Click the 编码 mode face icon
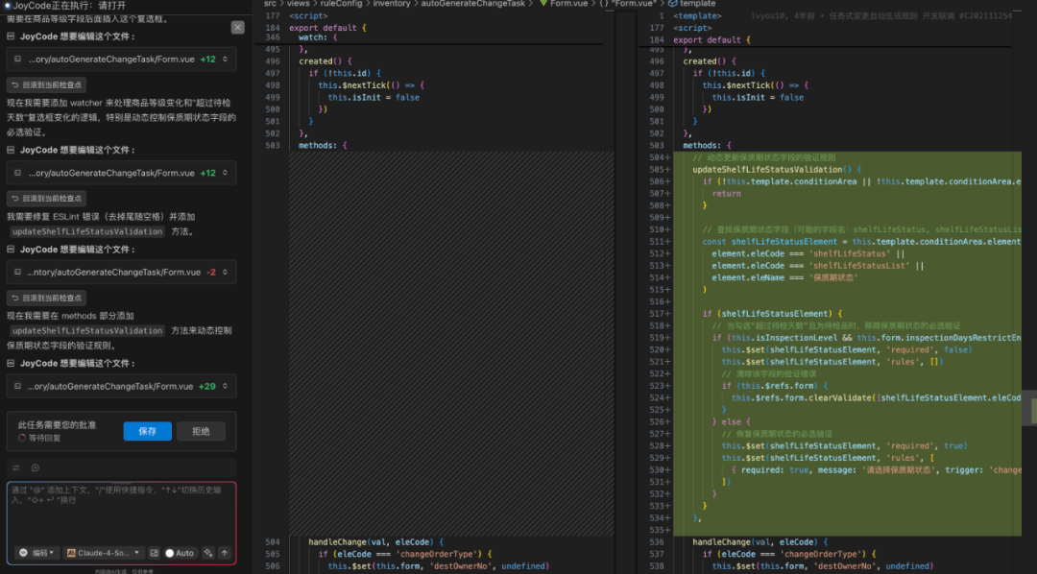 coord(24,553)
